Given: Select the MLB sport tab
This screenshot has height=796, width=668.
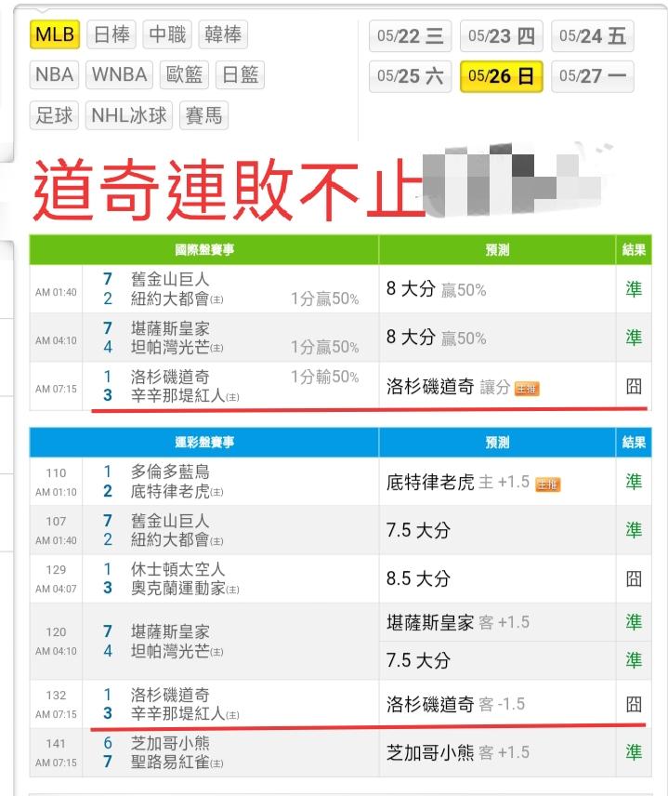Looking at the screenshot, I should [x=55, y=34].
